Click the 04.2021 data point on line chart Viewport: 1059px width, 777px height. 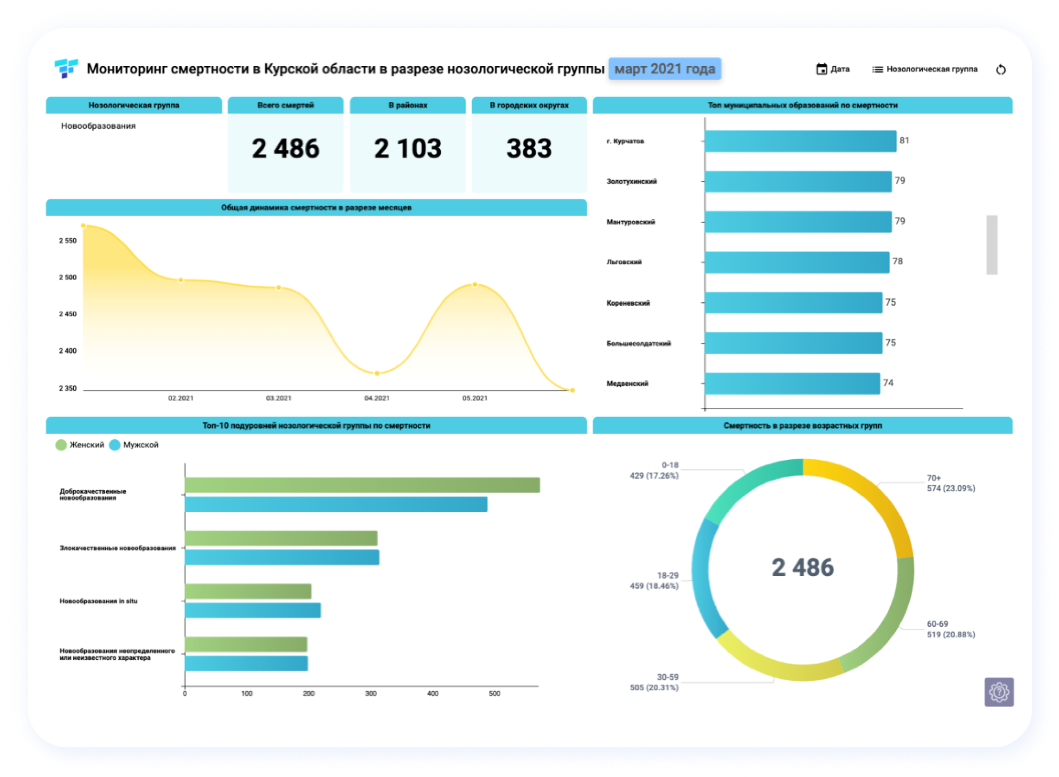coord(376,373)
